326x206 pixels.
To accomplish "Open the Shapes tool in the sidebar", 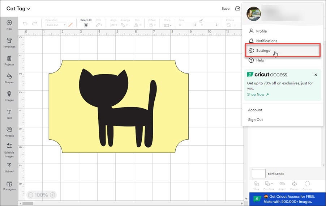I will (x=9, y=78).
